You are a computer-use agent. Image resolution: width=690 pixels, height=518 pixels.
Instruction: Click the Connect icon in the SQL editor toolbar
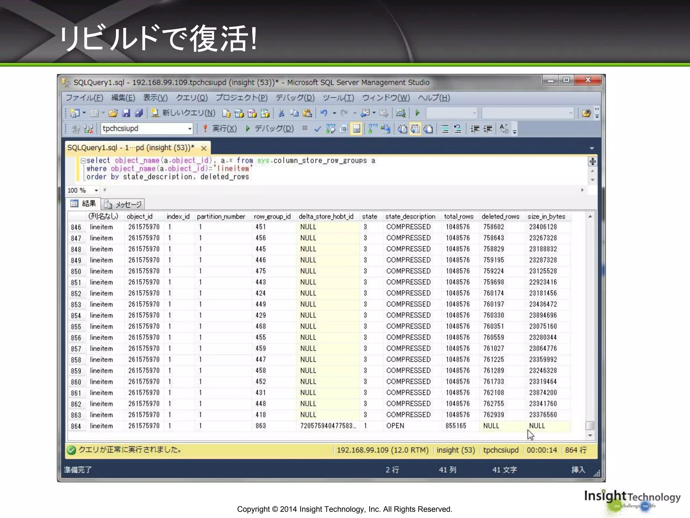click(x=76, y=129)
